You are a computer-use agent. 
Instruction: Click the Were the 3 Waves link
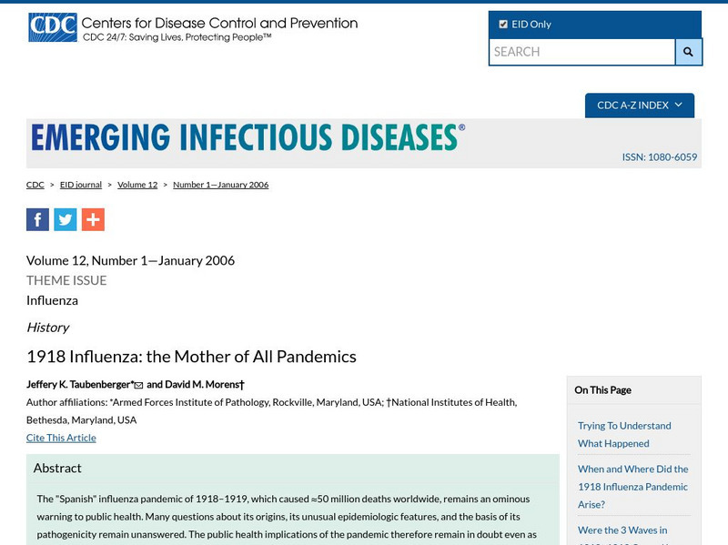click(622, 530)
